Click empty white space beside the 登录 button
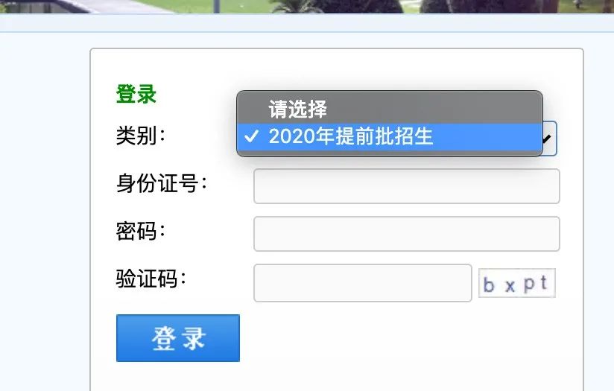The image size is (614, 391). 392,340
